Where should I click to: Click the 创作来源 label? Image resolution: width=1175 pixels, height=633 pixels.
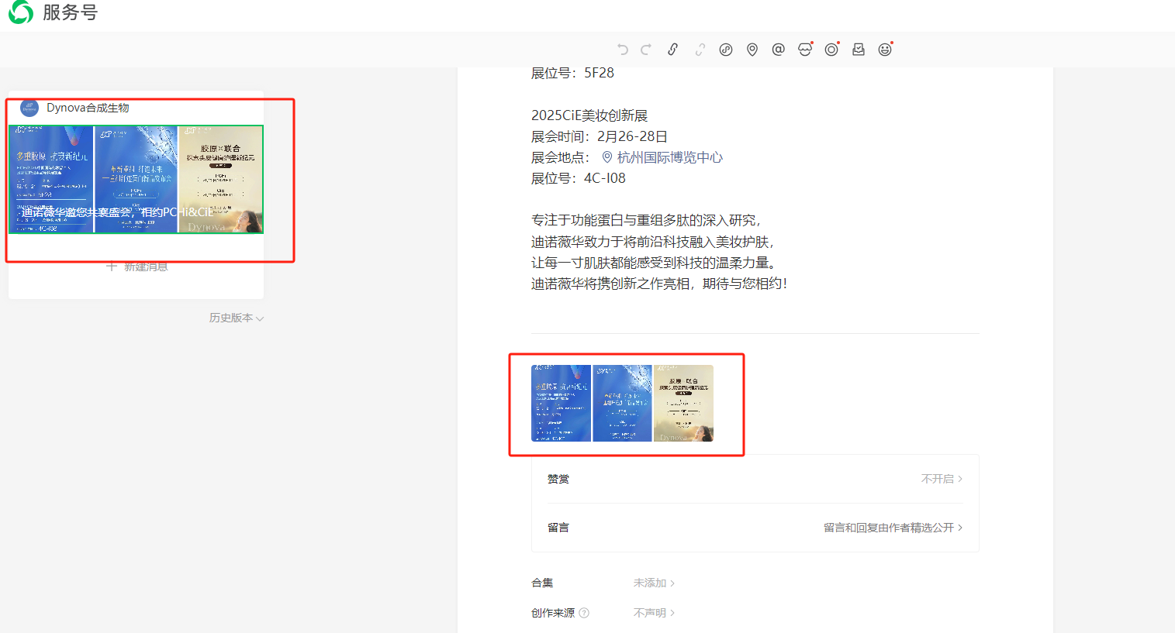[x=553, y=613]
